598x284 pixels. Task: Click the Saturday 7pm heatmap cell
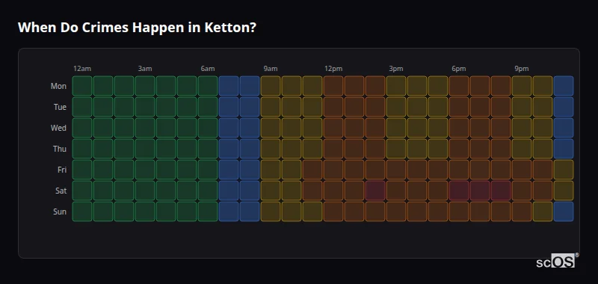point(480,191)
